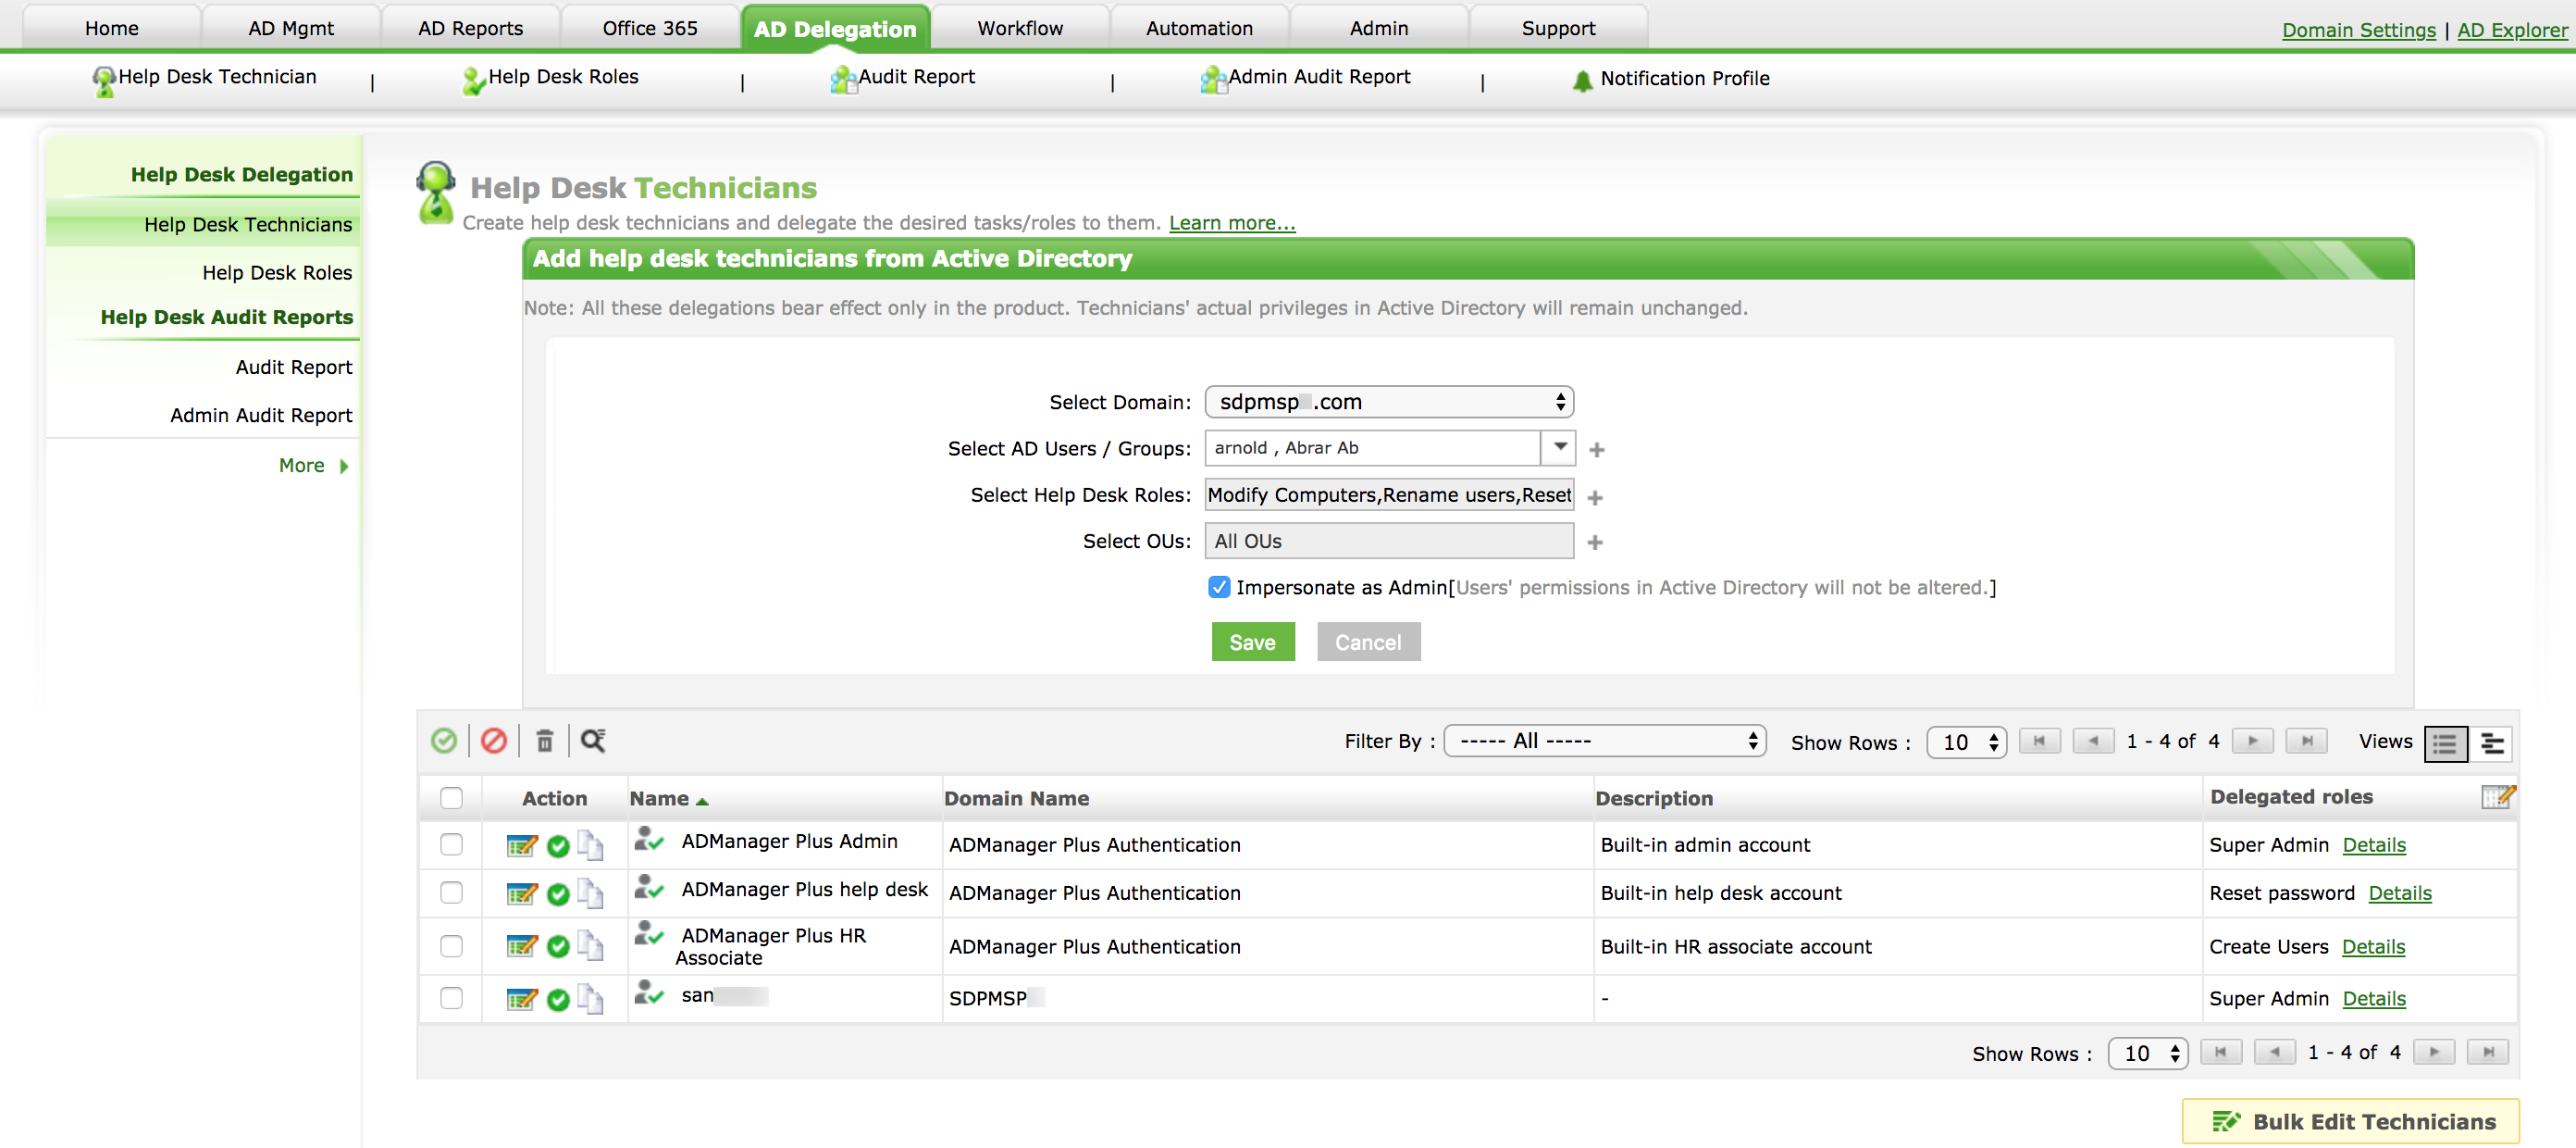Click copy icon for ADManager Plus help desk row
Image resolution: width=2576 pixels, height=1148 pixels.
pos(591,892)
